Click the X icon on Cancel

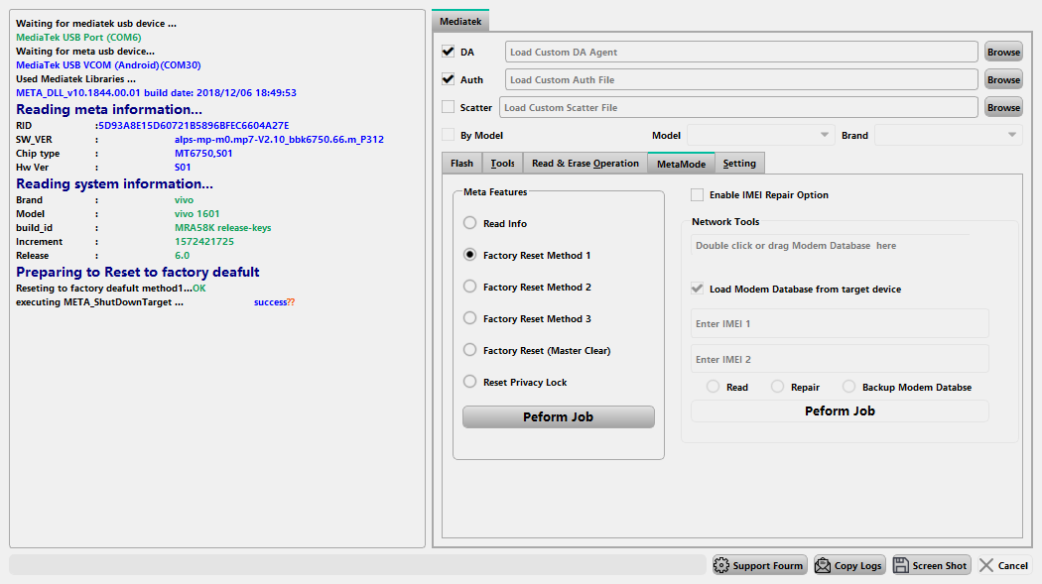pos(986,565)
